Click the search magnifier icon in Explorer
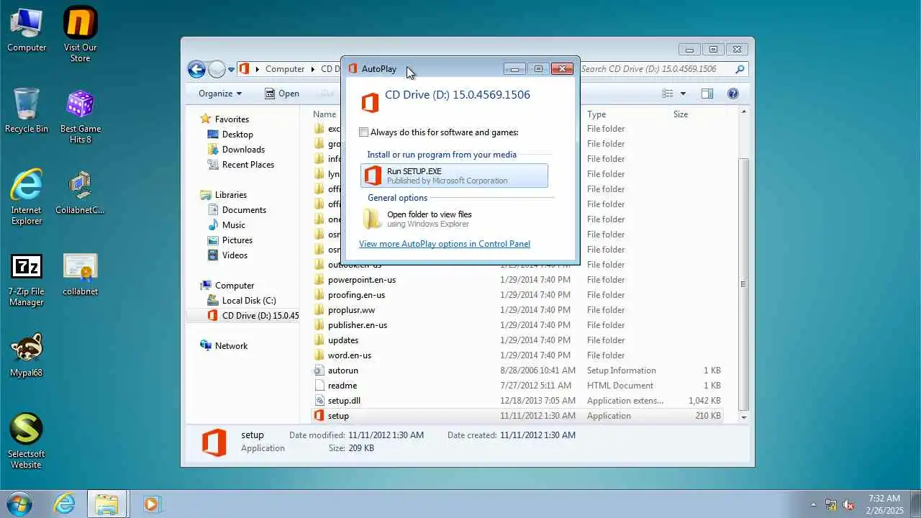 click(739, 69)
